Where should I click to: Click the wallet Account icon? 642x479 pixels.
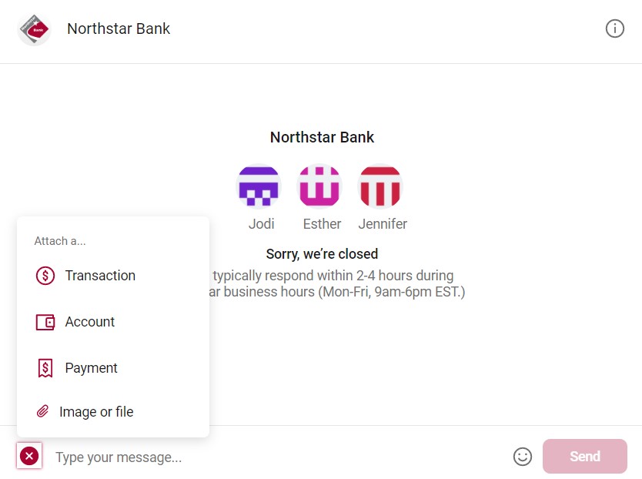(x=45, y=322)
